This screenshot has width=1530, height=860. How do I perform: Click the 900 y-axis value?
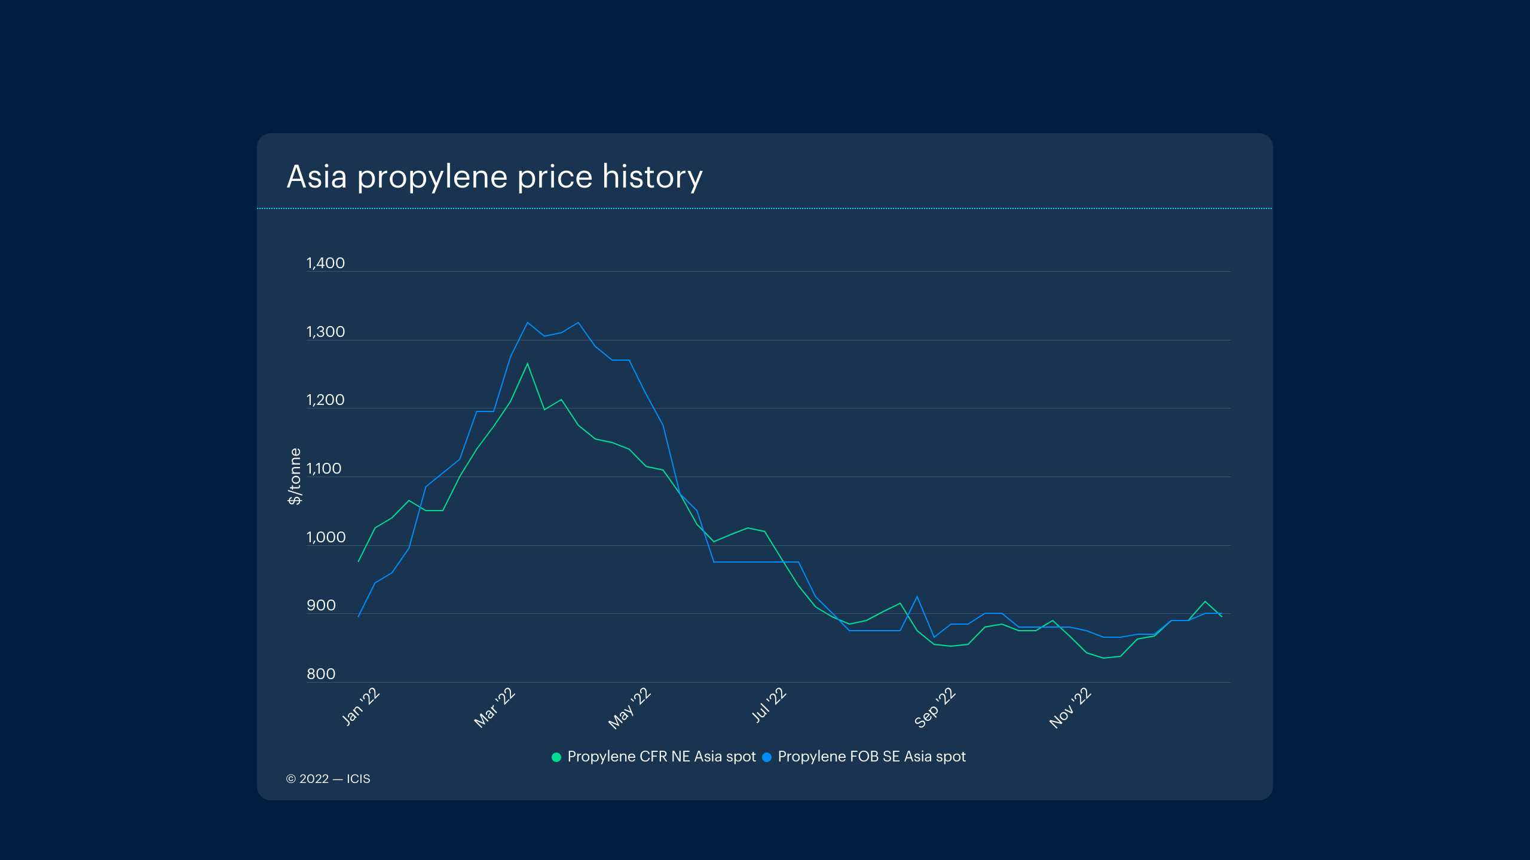click(x=321, y=606)
